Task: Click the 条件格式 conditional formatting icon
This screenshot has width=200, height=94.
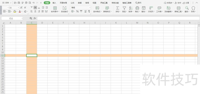Action: coord(97,8)
